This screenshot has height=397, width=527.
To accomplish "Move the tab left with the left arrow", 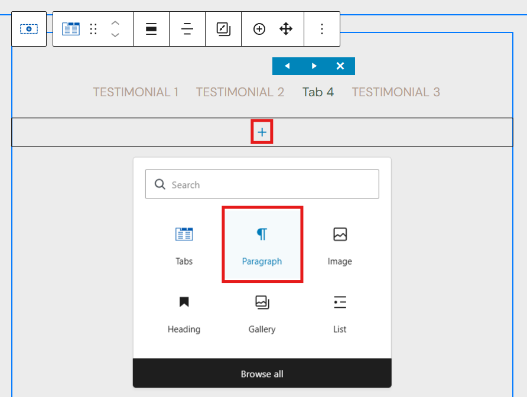I will click(x=287, y=66).
